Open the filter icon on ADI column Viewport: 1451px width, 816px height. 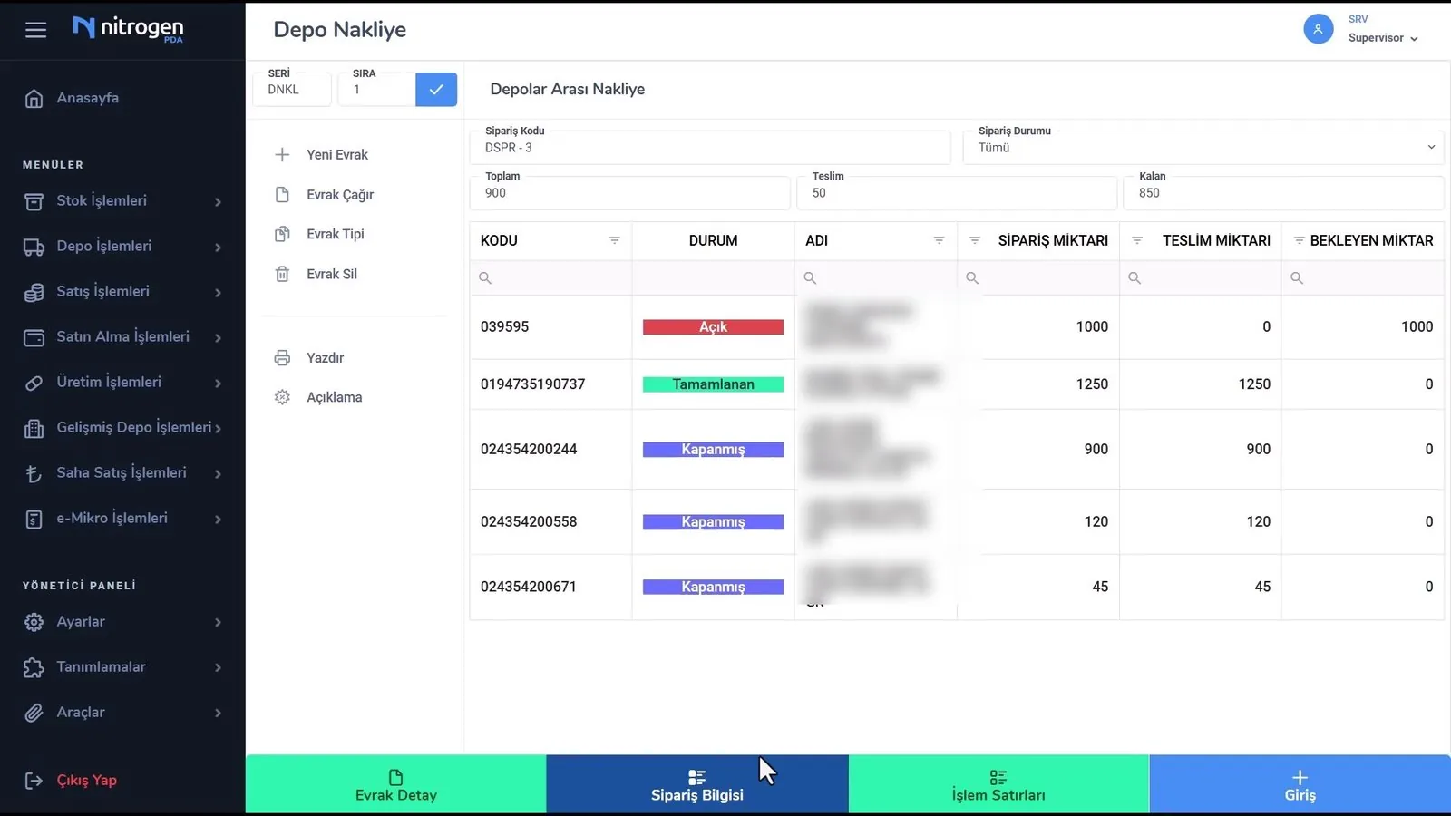coord(939,240)
